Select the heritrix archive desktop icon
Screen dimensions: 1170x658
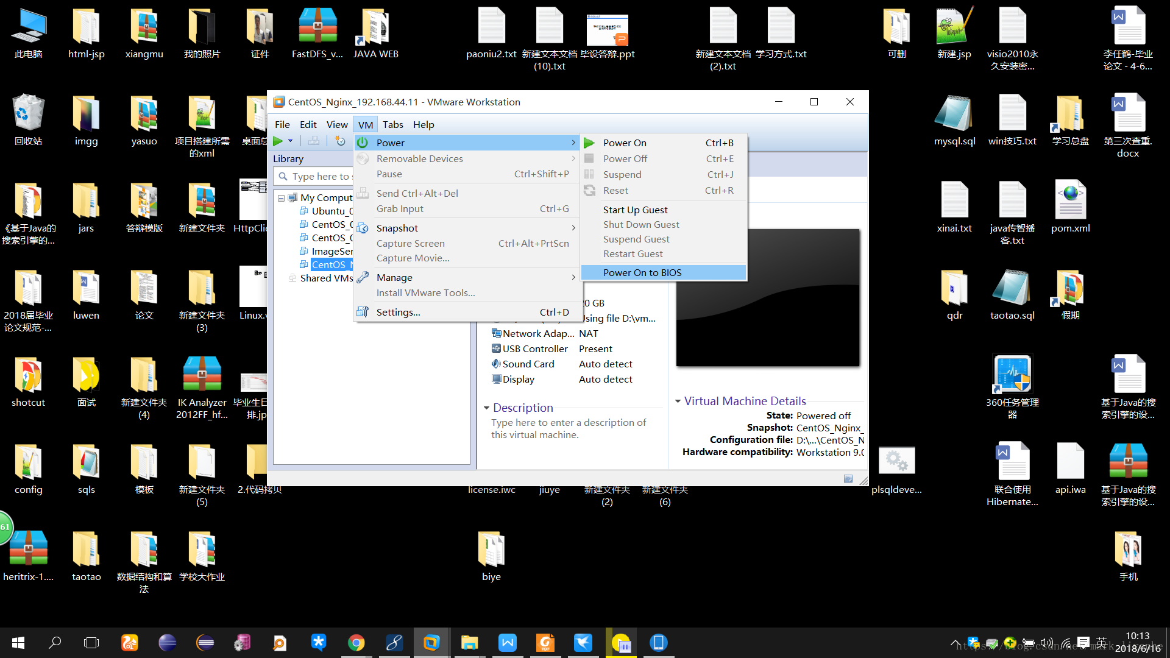(29, 556)
